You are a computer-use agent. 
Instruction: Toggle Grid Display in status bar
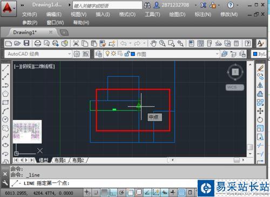pos(104,192)
